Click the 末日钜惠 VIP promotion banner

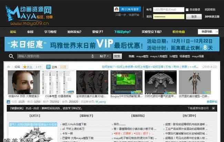112,45
